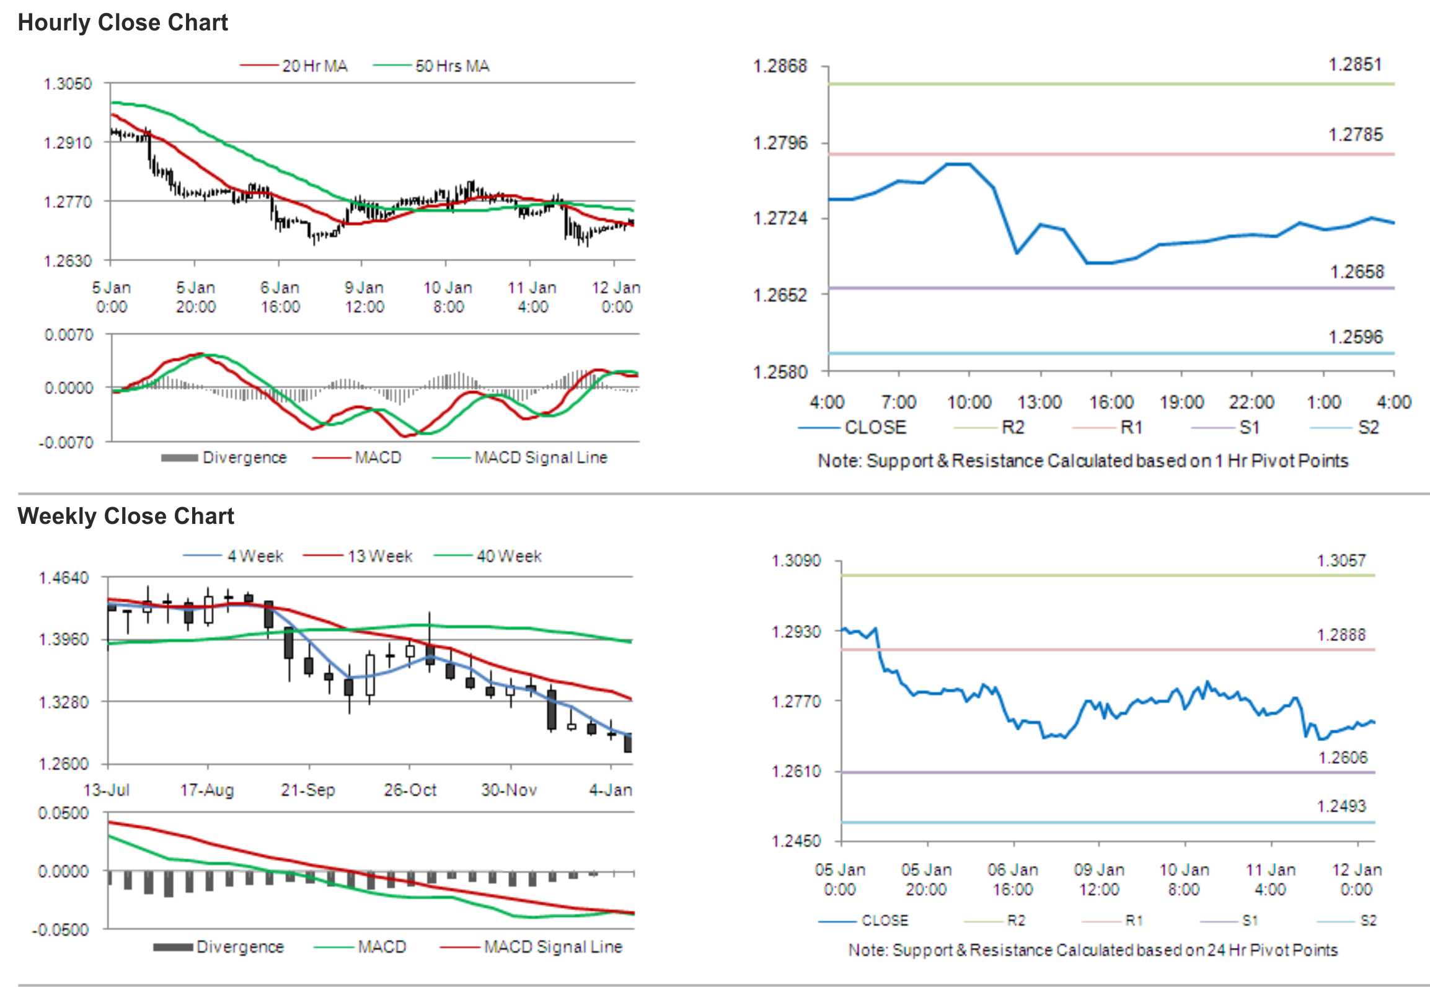The image size is (1430, 987).
Task: Click the 1.2851 R2 resistance value
Action: coord(1355,64)
